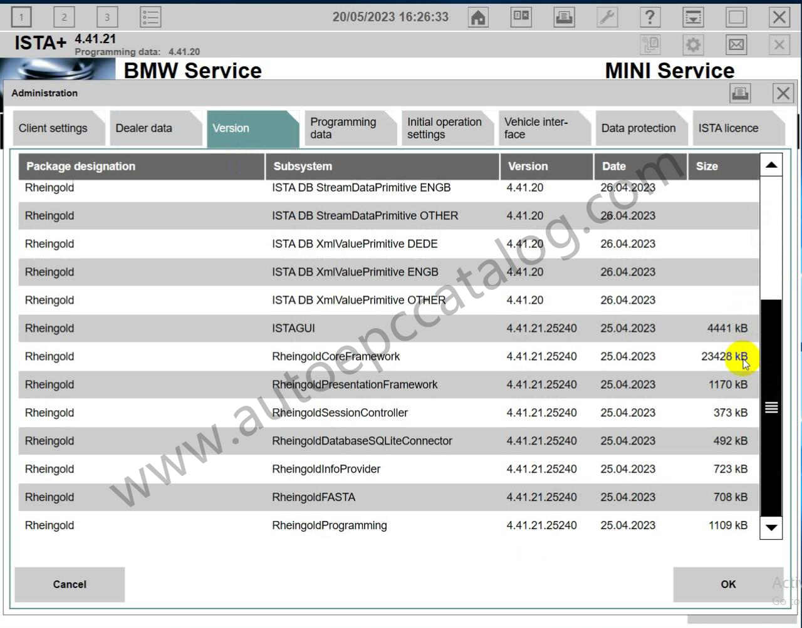Click the greyed gear icon

click(x=693, y=44)
